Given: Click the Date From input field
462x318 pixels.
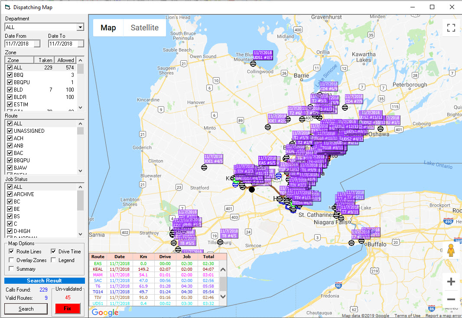Looking at the screenshot, I should 20,44.
